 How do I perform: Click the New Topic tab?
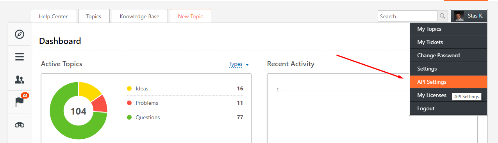coord(191,16)
